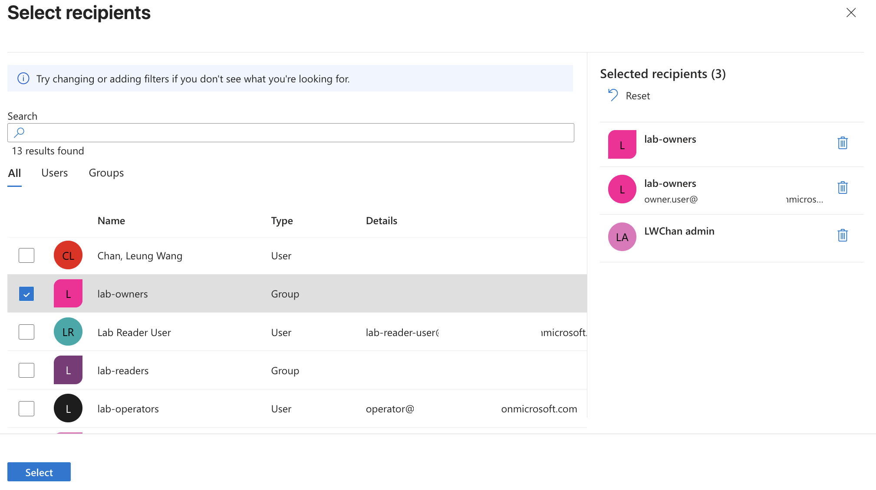Switch to the All tab

tap(14, 173)
